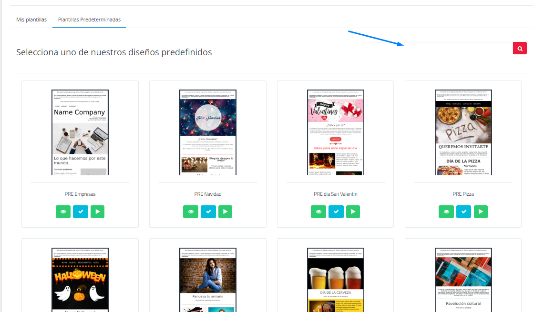
Task: Preview PRE Empresas template with eye icon
Action: point(63,211)
